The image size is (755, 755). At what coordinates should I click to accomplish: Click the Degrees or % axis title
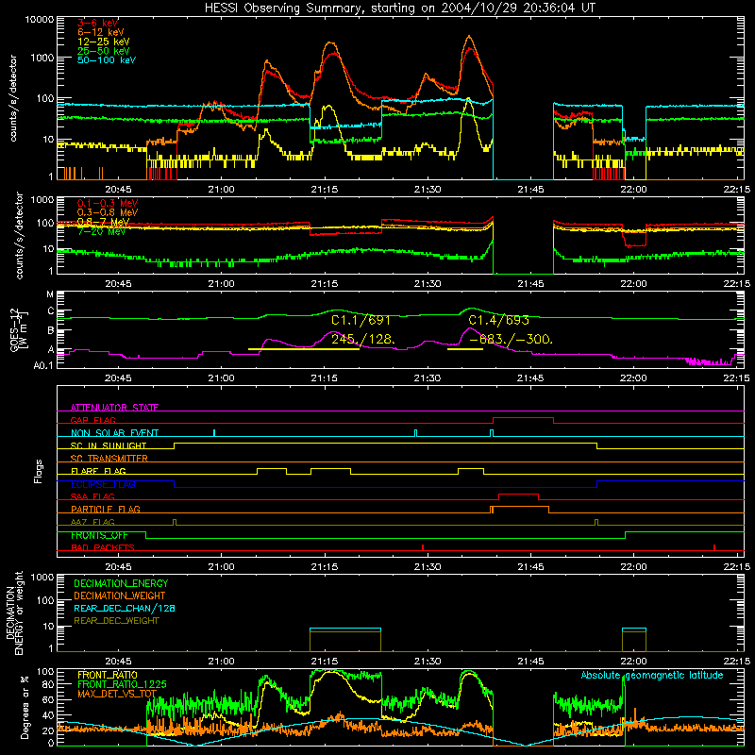pos(25,707)
